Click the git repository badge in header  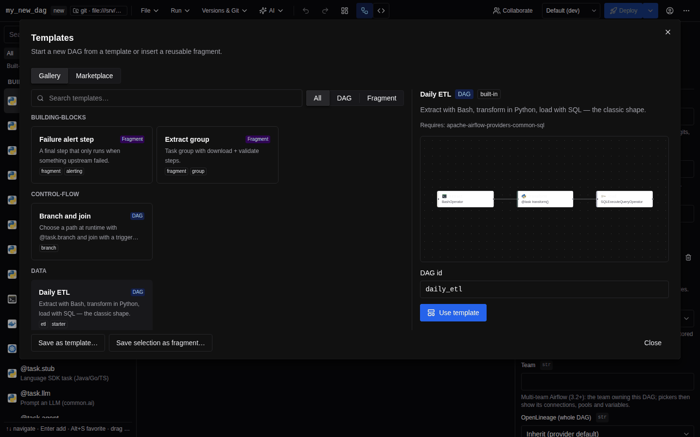point(99,11)
